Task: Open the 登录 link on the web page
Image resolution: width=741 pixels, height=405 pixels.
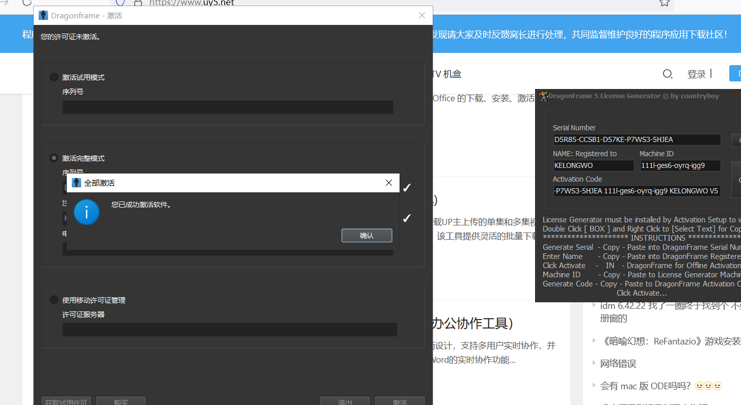Action: point(696,74)
